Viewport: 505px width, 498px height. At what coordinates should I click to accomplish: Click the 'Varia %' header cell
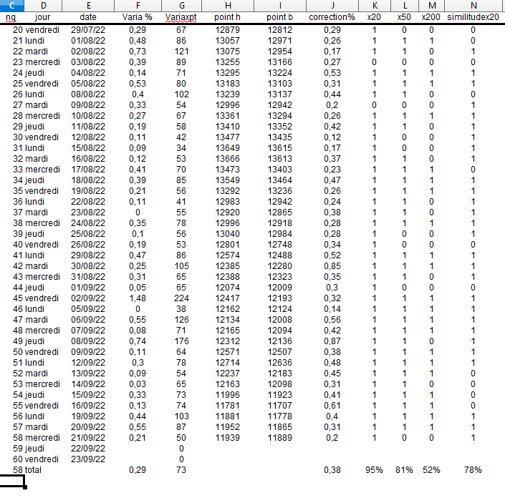click(138, 17)
